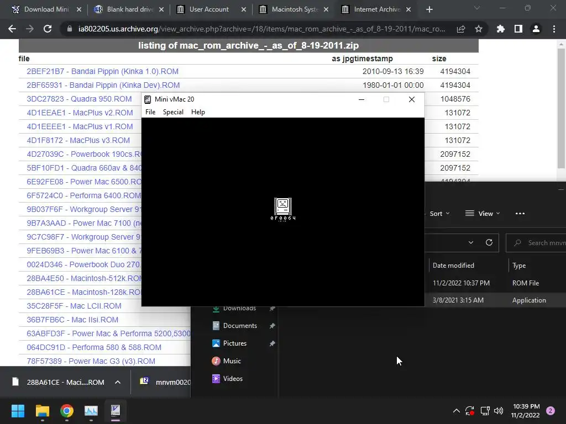Click the volume icon in system tray
This screenshot has height=424, width=566.
(x=499, y=411)
